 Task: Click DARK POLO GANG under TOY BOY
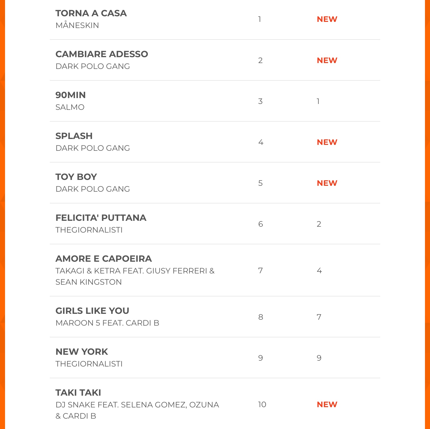click(93, 189)
